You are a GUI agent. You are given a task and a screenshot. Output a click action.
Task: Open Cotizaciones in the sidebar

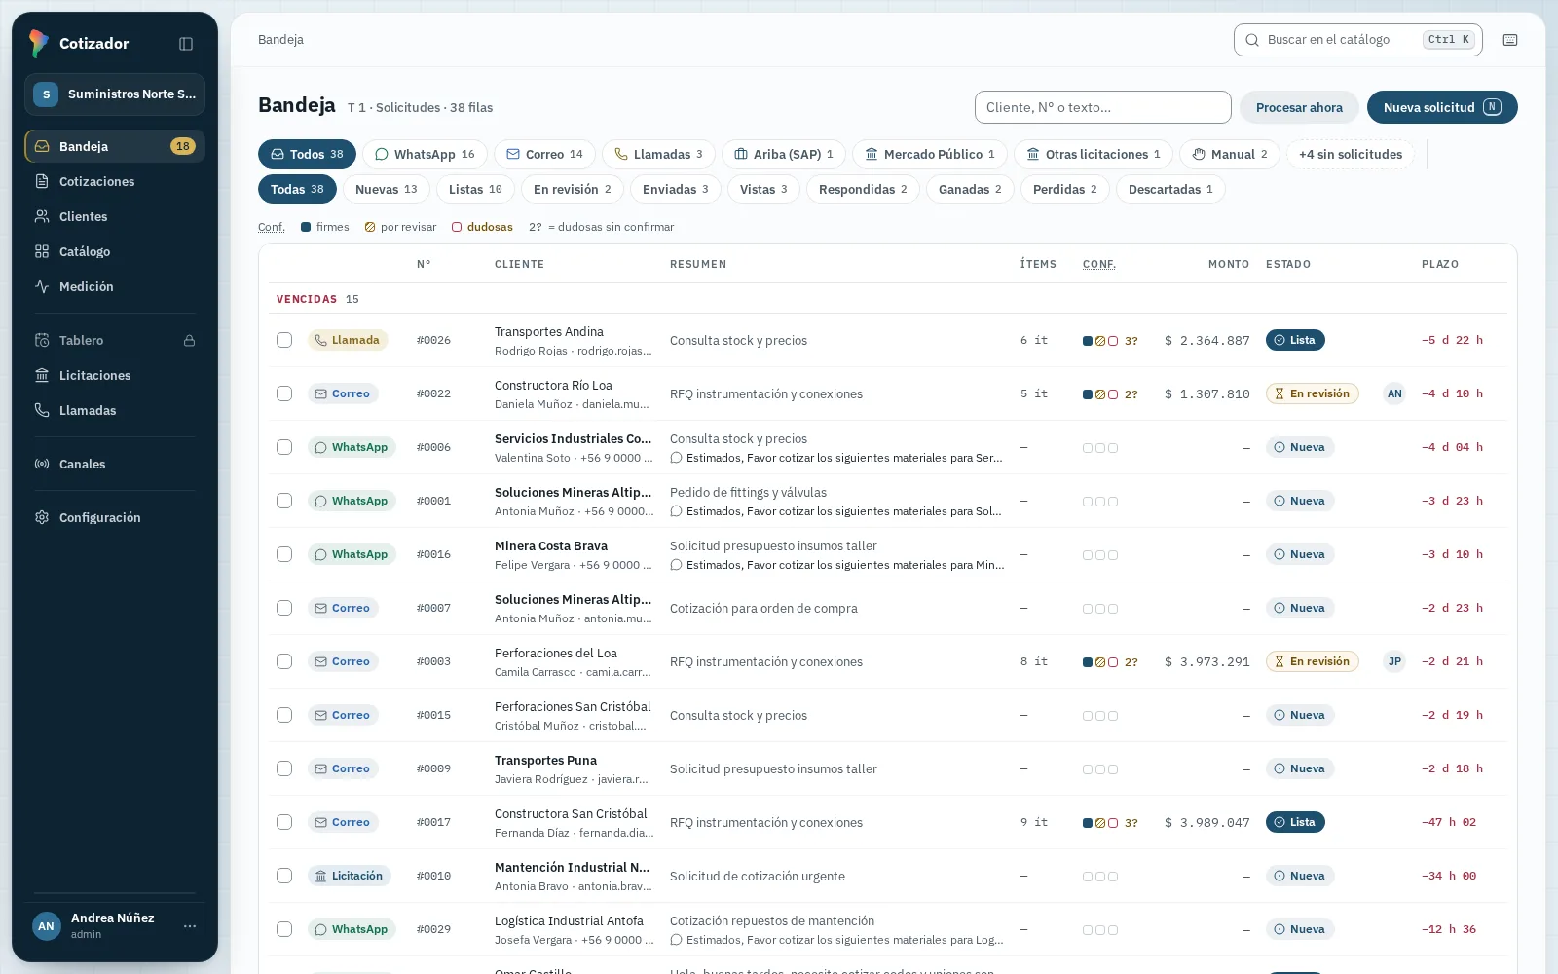click(x=115, y=182)
